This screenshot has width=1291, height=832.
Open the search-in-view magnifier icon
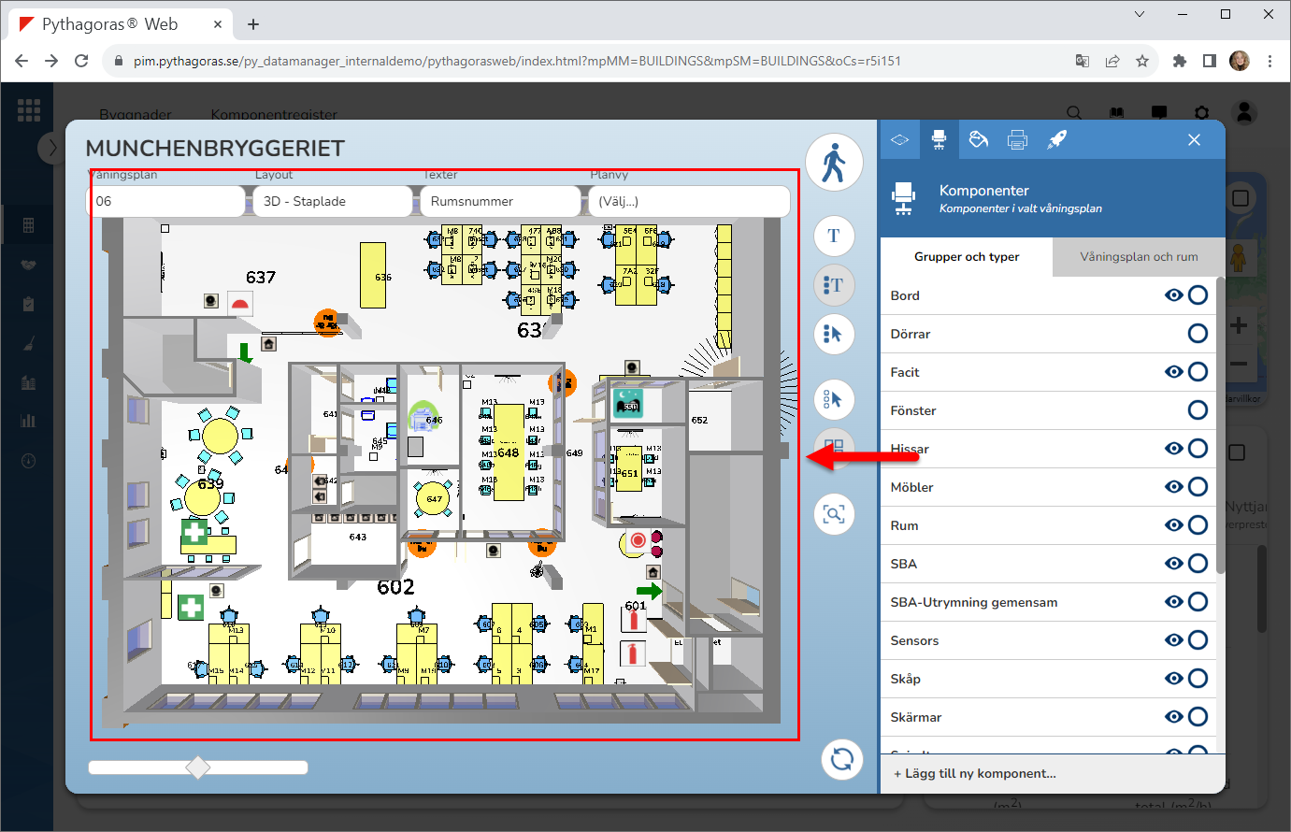[834, 513]
